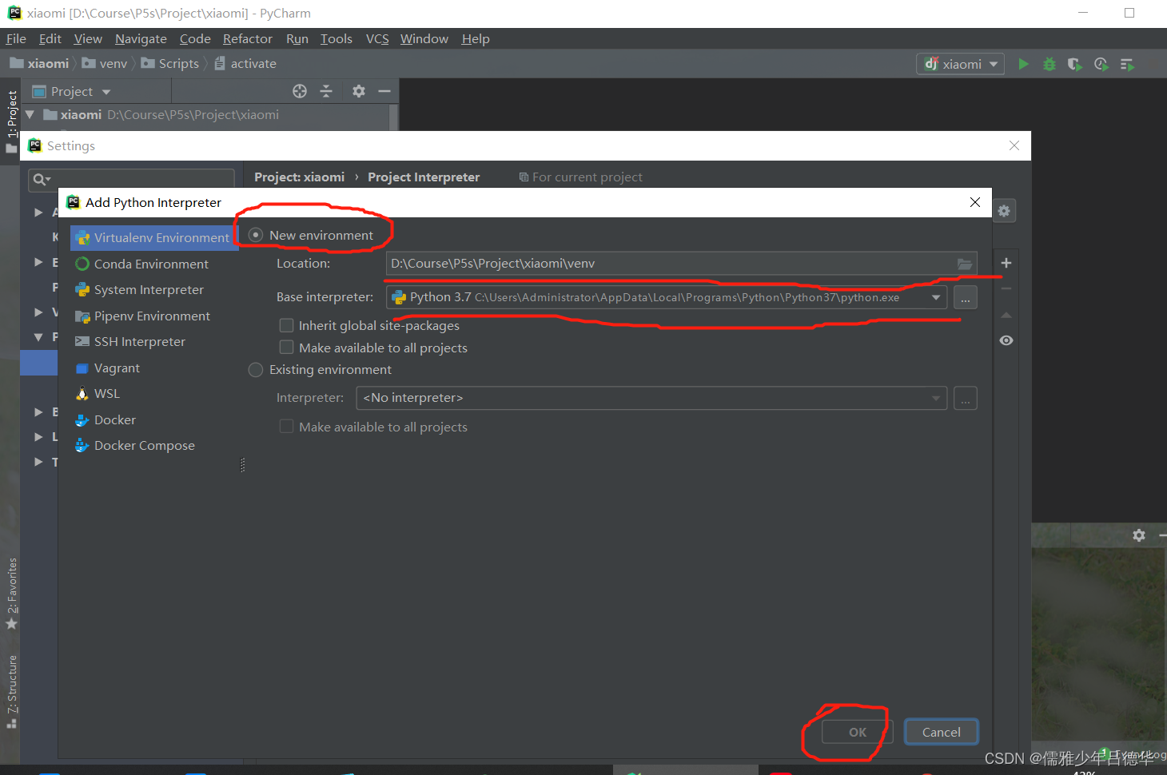Profile the xiaomi configuration
The image size is (1167, 775).
click(1101, 64)
